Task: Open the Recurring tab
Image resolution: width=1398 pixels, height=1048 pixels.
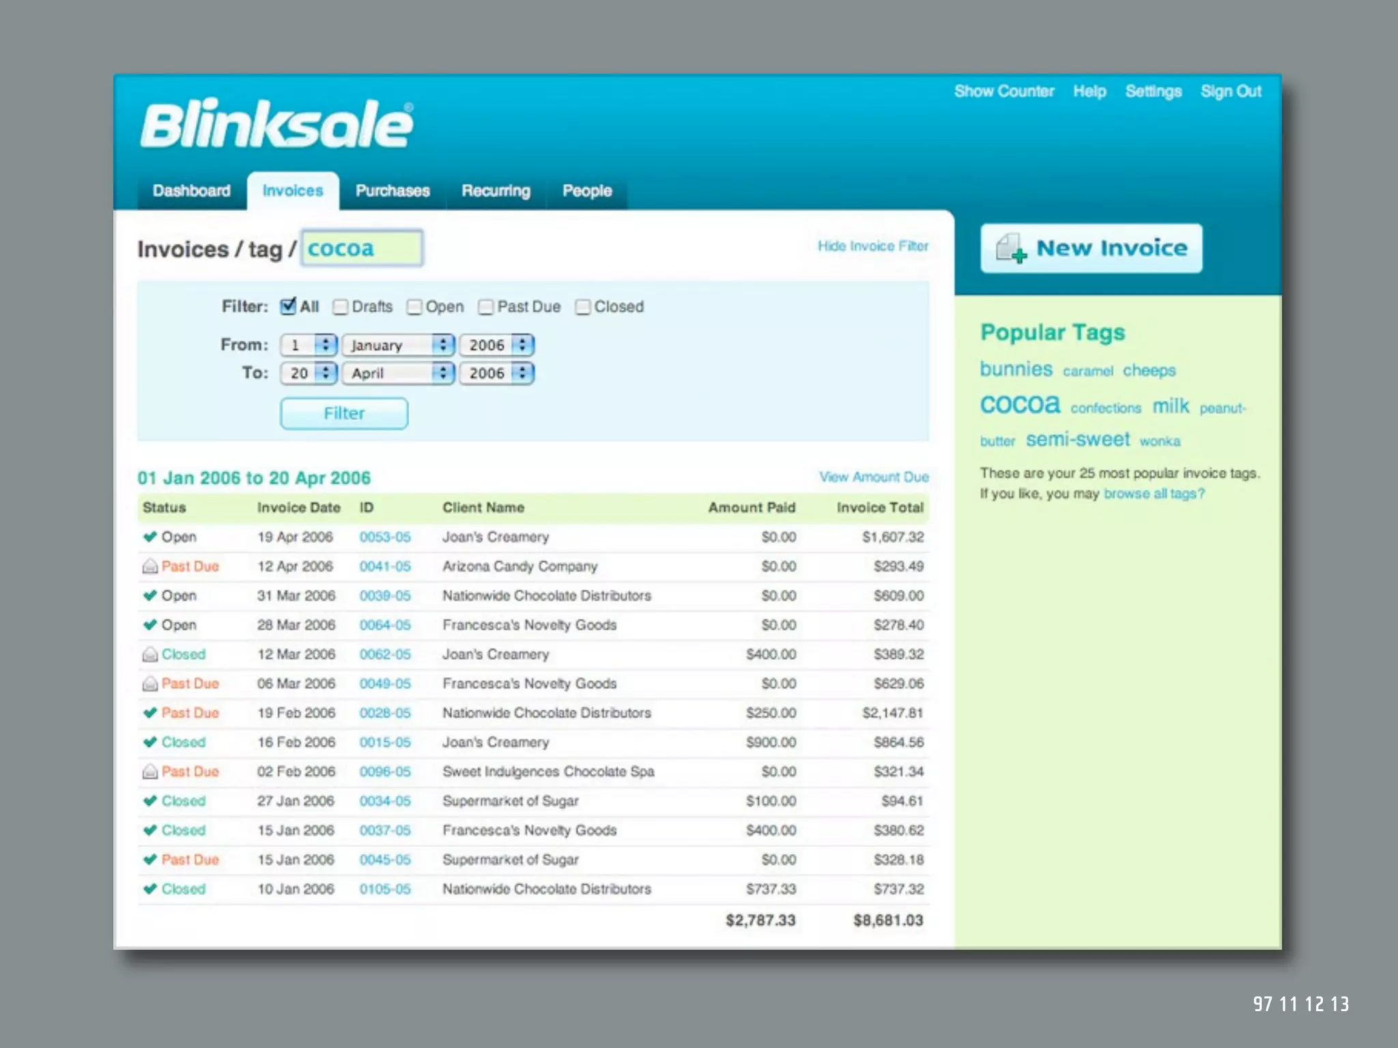Action: click(x=496, y=191)
